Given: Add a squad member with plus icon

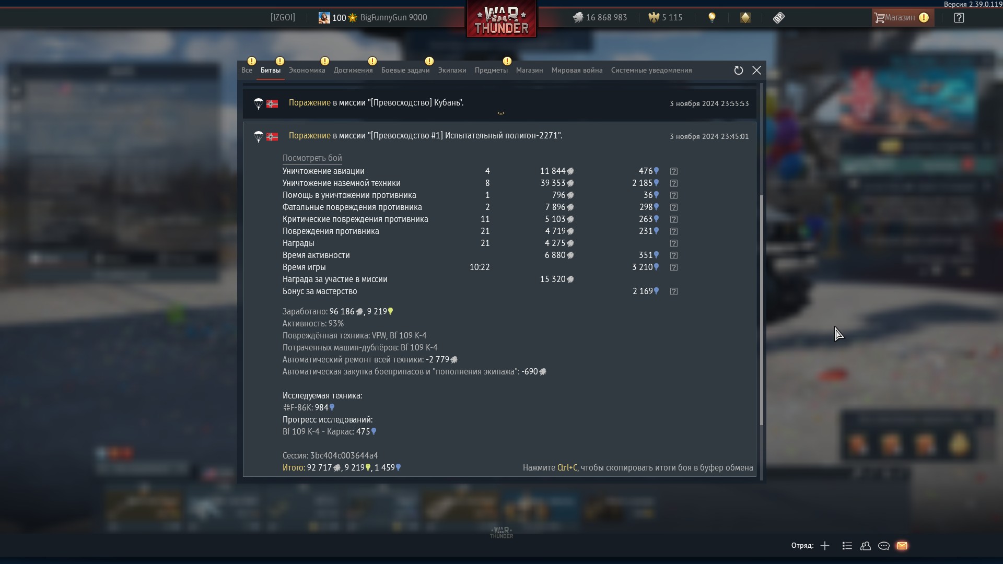Looking at the screenshot, I should [x=825, y=546].
